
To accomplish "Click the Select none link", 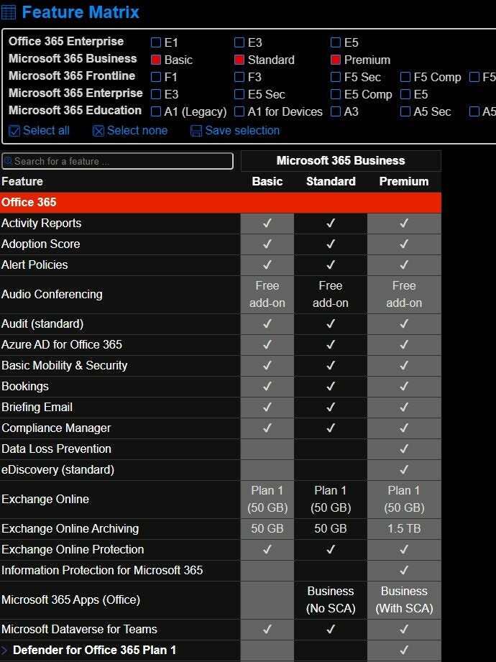I will click(137, 130).
